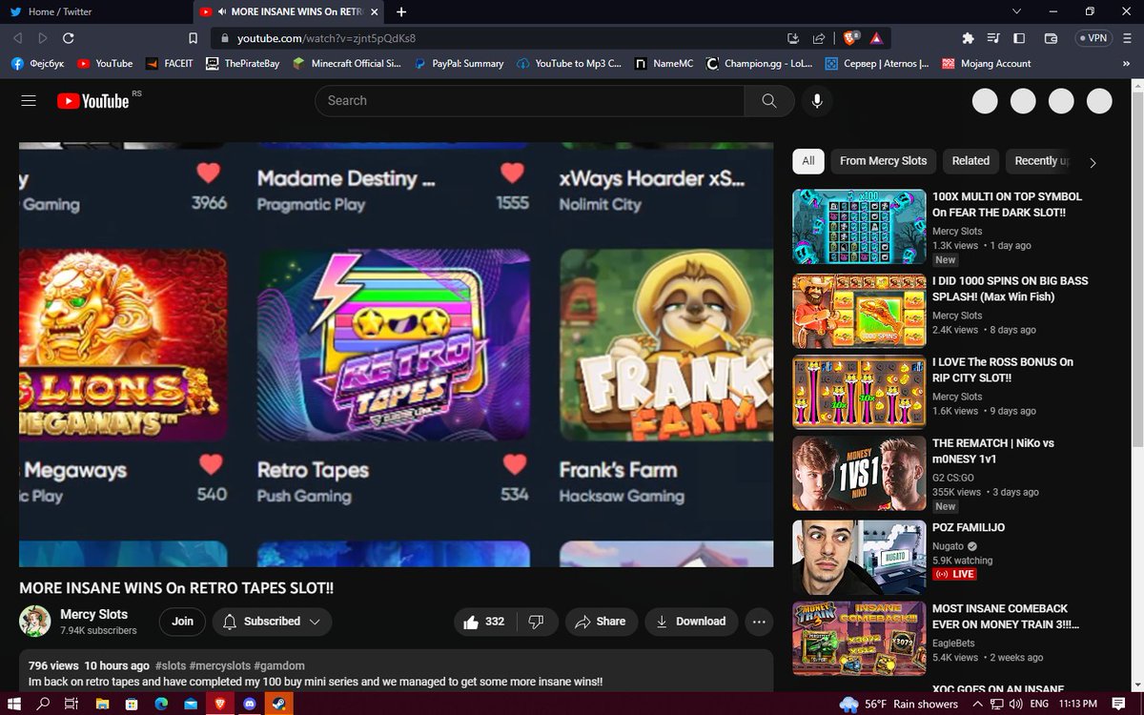Open a new browser tab
This screenshot has height=715, width=1144.
pos(401,11)
